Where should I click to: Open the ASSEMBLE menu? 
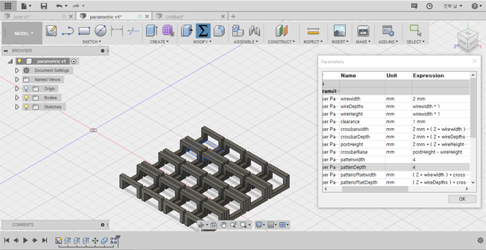[x=246, y=42]
